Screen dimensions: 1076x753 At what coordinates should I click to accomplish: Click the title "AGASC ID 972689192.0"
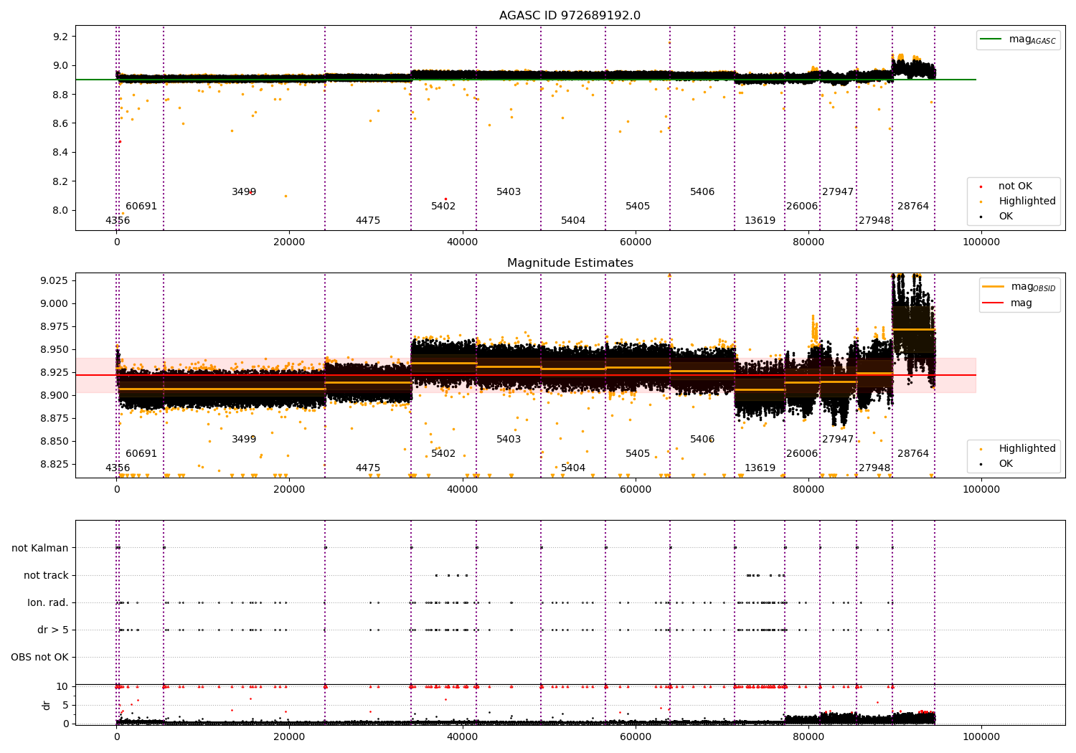[570, 16]
